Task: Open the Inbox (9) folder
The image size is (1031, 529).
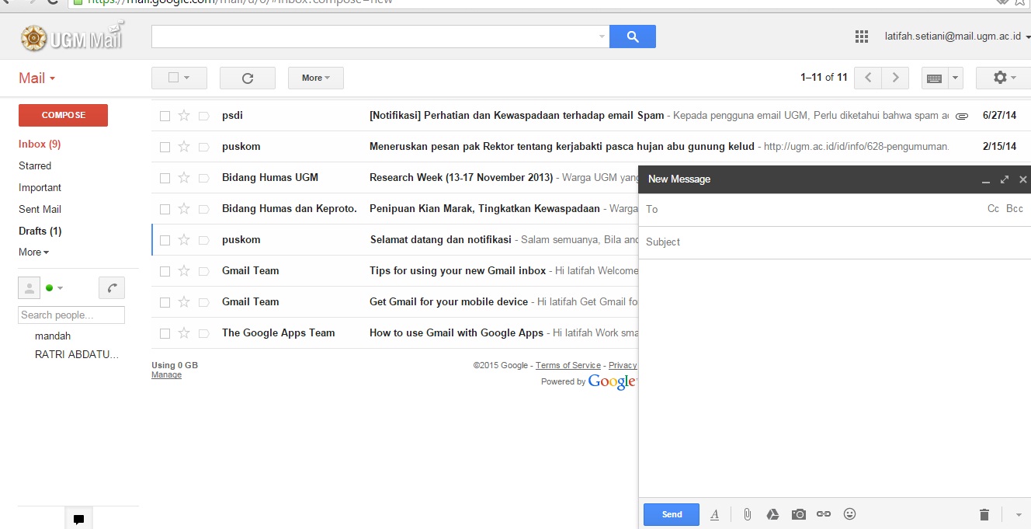Action: [40, 144]
